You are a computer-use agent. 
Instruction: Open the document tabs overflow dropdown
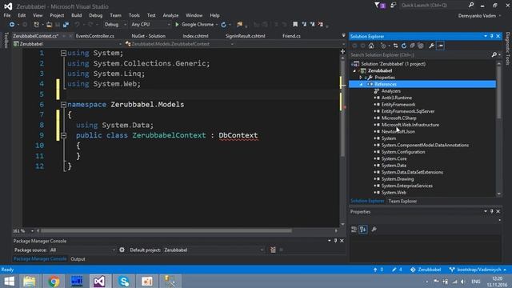[x=343, y=35]
